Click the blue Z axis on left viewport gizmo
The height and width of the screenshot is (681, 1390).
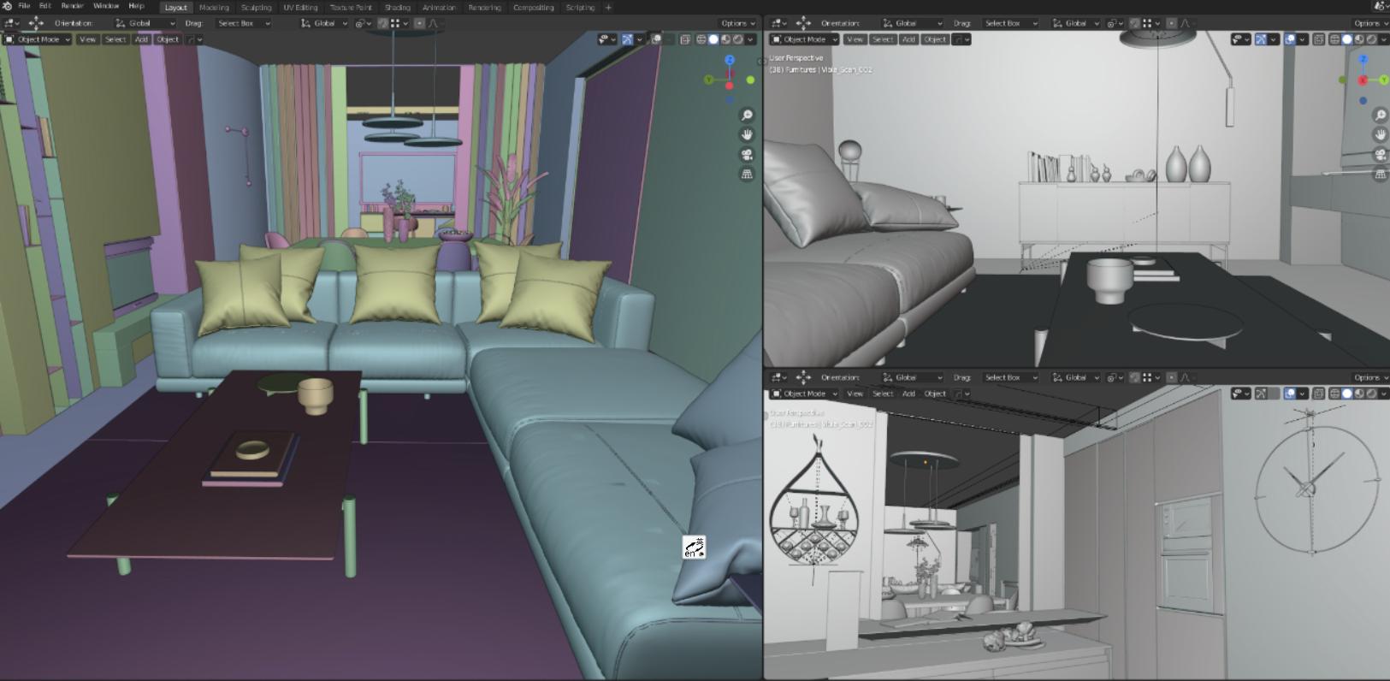click(730, 60)
